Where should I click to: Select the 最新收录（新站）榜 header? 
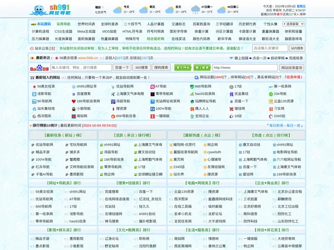(63, 135)
